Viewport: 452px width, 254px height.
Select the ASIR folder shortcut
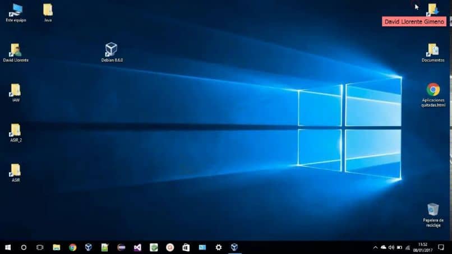pos(16,173)
